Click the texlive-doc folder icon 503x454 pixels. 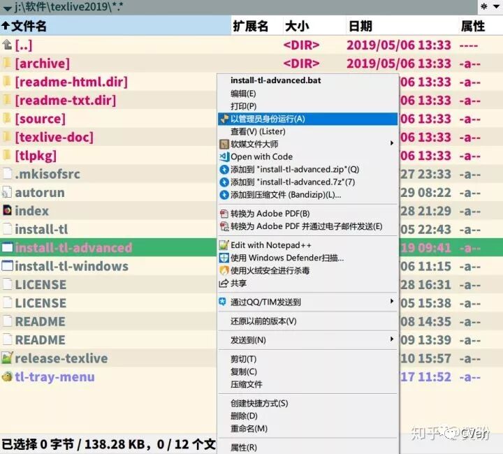(x=7, y=137)
